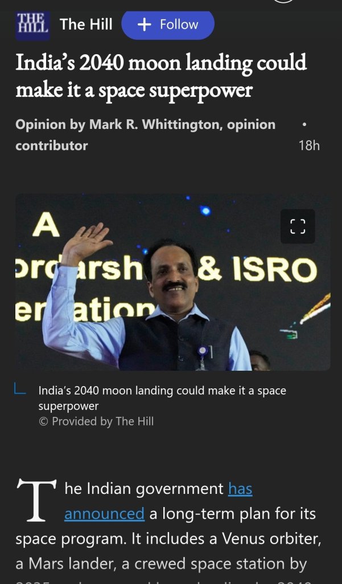Follow The Hill publisher
This screenshot has width=342, height=584.
click(x=168, y=25)
